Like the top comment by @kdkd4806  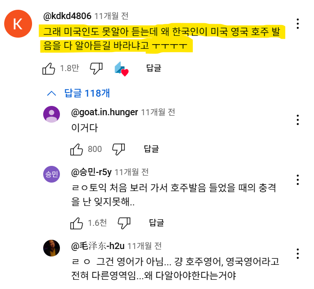point(49,69)
